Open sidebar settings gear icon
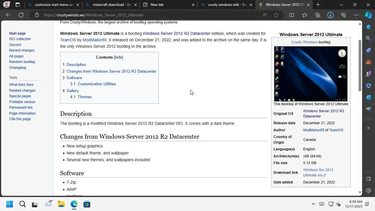This screenshot has width=375, height=211. point(369,190)
